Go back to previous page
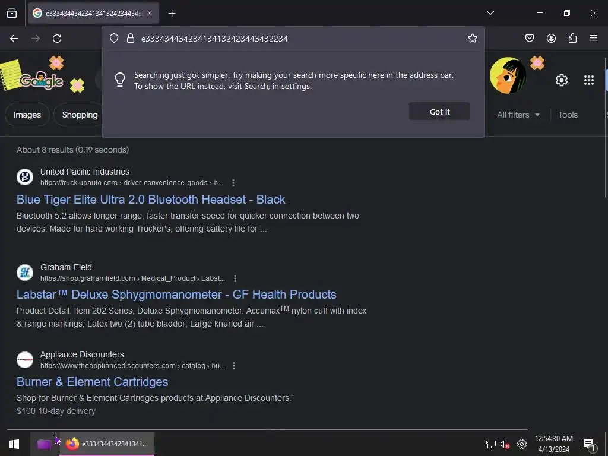Image resolution: width=608 pixels, height=456 pixels. 14,39
